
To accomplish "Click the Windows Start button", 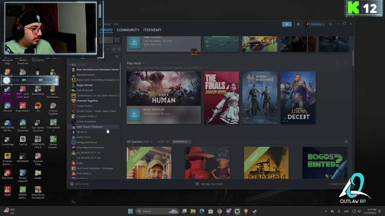I will point(130,211).
